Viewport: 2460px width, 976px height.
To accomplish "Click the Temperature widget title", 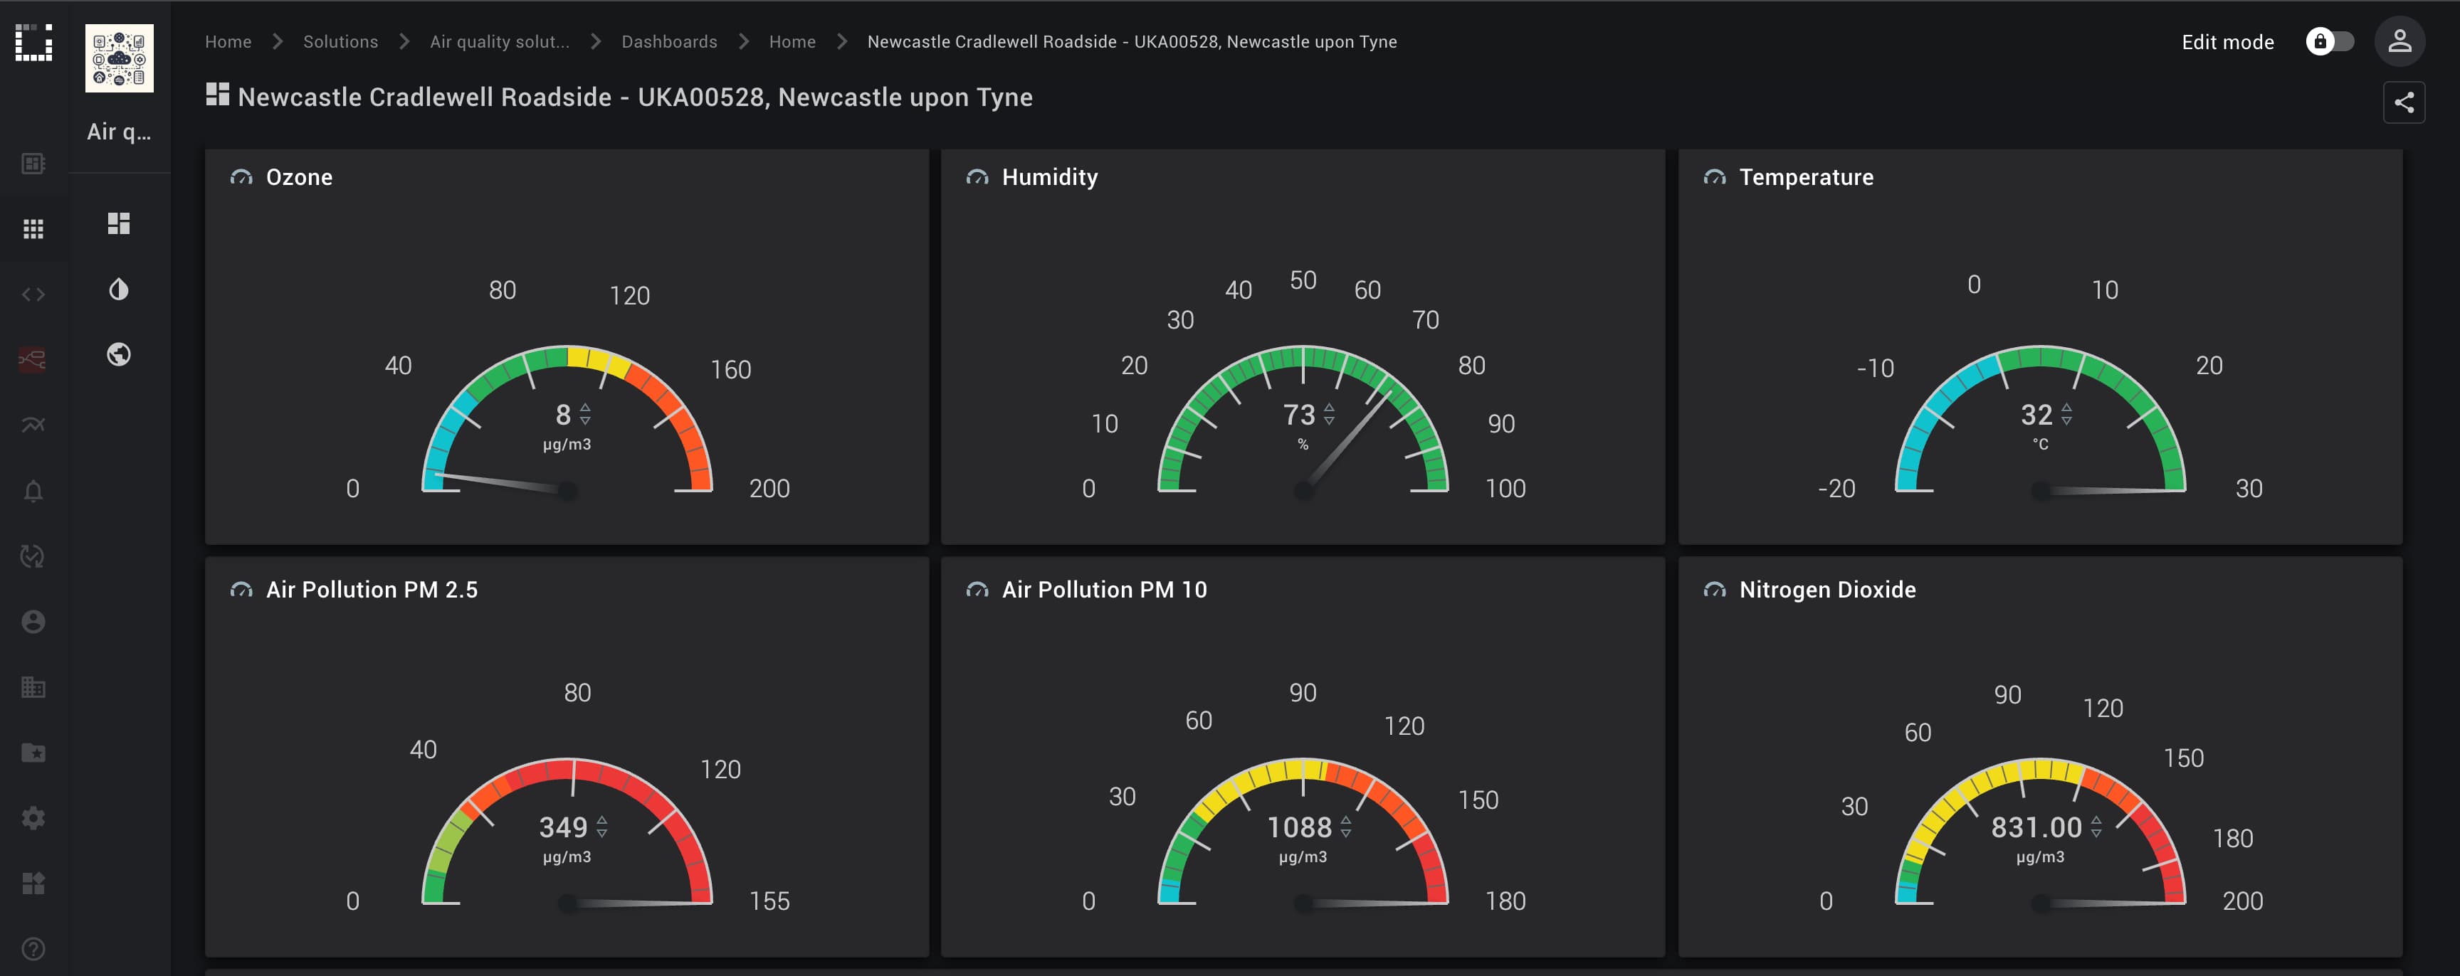I will pos(1806,177).
